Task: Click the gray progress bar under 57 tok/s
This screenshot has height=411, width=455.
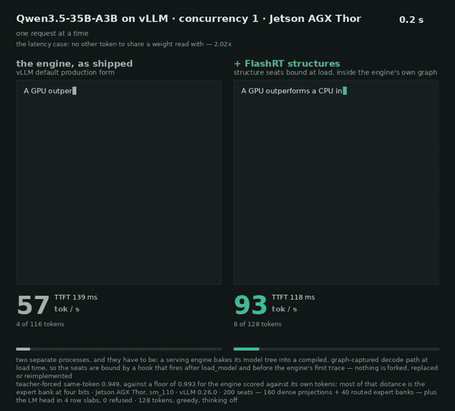Action: pyautogui.click(x=119, y=349)
